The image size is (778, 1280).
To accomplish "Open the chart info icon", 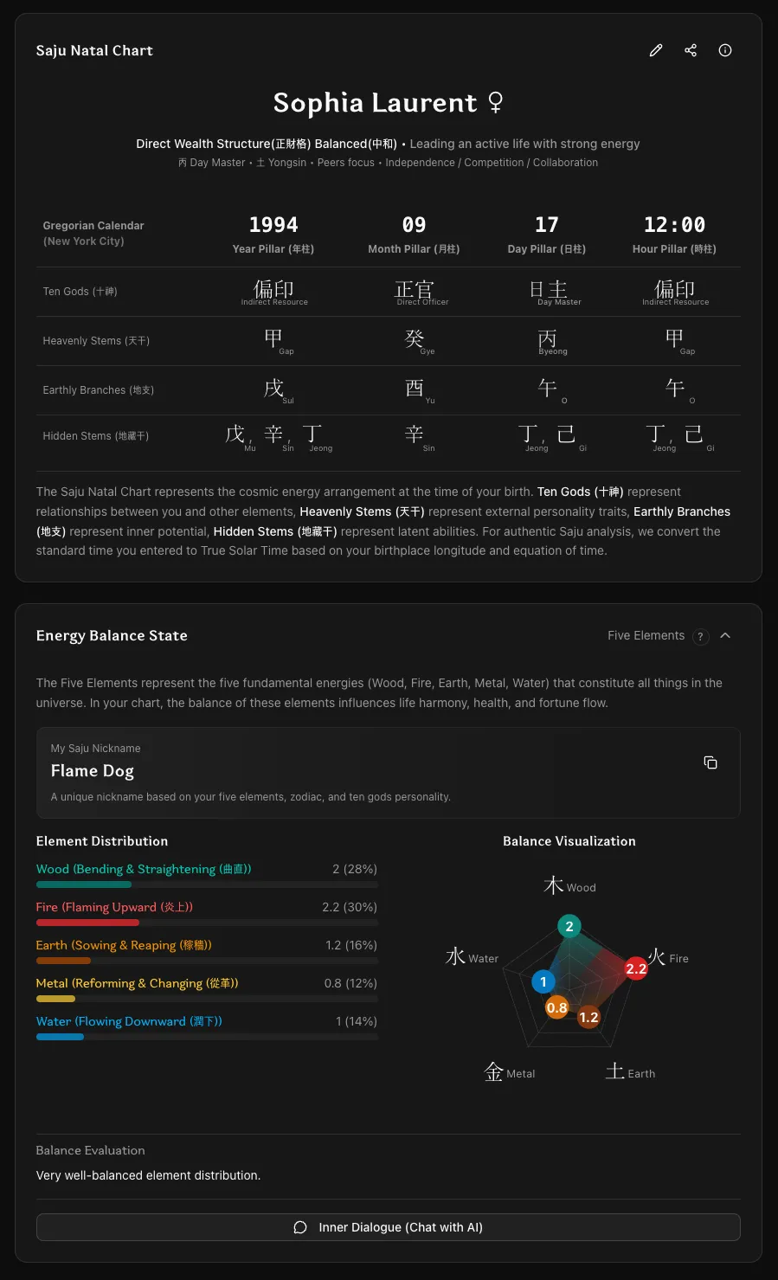I will (x=725, y=50).
